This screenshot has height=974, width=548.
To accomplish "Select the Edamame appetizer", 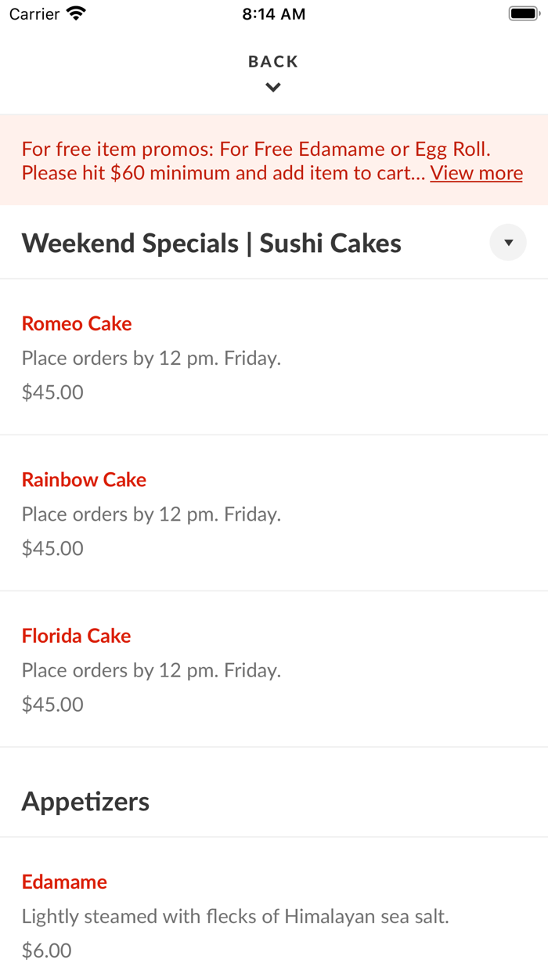I will pos(64,881).
